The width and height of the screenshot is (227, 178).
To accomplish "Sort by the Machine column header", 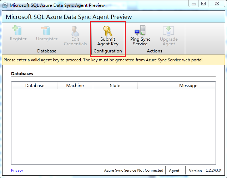I will 75,86.
